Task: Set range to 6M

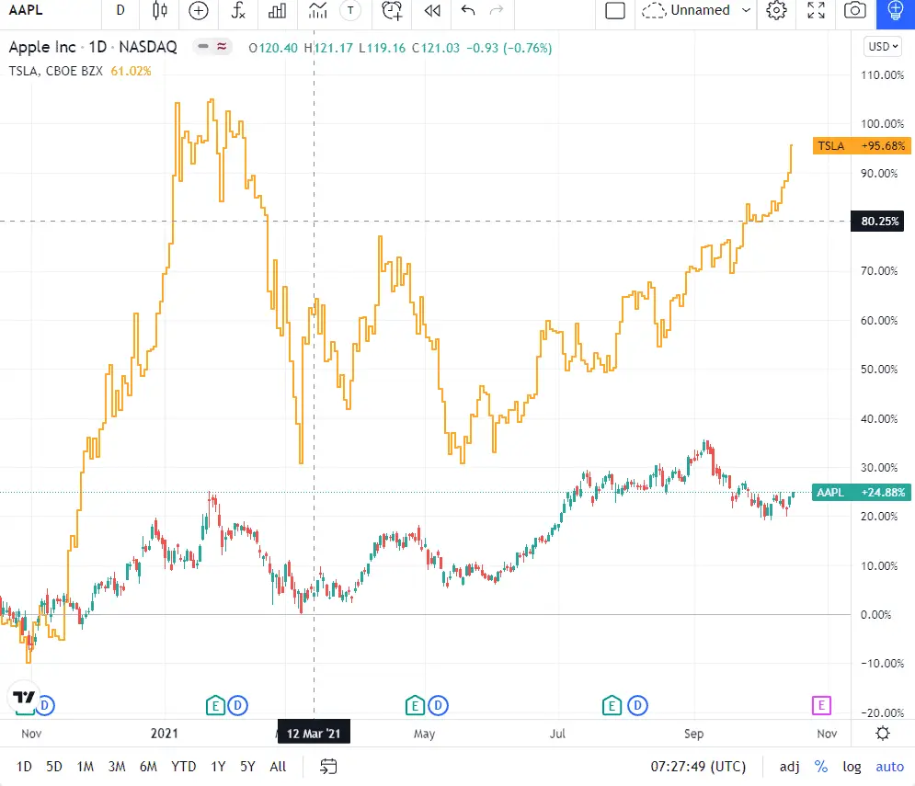Action: tap(148, 767)
